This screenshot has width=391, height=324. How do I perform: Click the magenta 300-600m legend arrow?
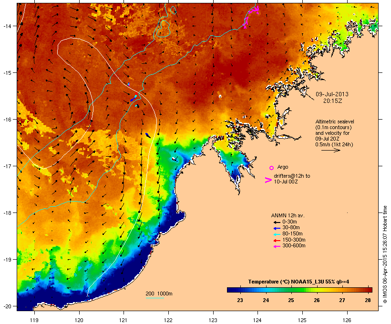[x=277, y=246]
